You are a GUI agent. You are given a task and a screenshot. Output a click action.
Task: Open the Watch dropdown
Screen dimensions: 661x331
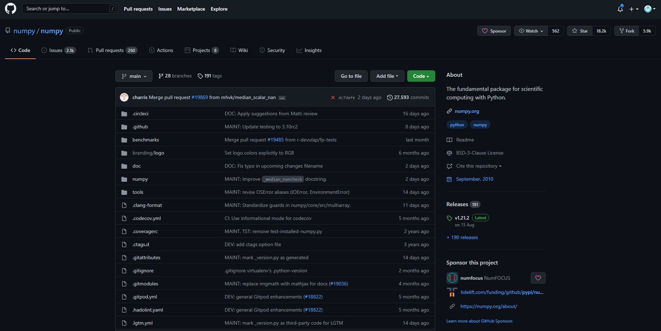point(531,31)
